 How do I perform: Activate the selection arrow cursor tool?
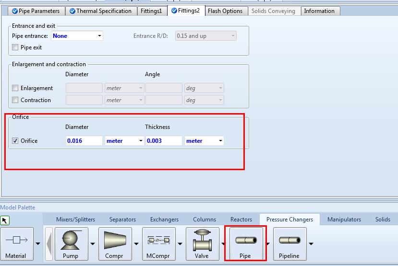5,220
